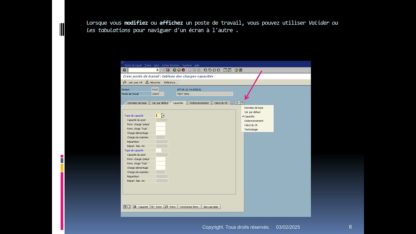Open the Aide menu
416x234 pixels.
coord(197,65)
